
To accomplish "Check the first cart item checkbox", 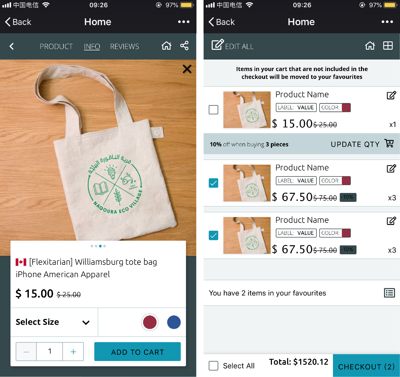I will pyautogui.click(x=213, y=110).
